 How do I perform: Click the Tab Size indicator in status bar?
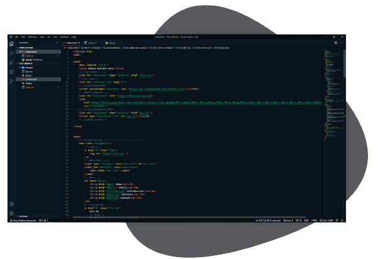click(288, 220)
